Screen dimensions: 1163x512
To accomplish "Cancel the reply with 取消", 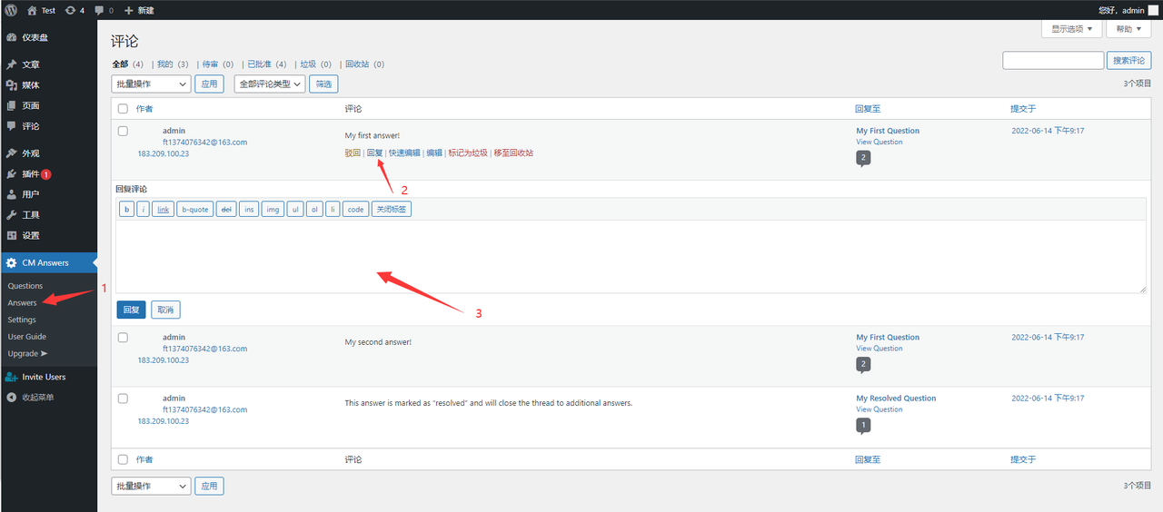I will click(165, 310).
